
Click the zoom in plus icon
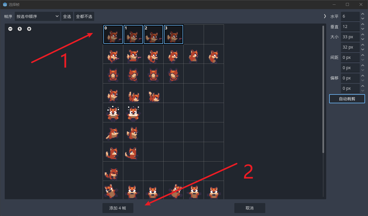point(29,29)
